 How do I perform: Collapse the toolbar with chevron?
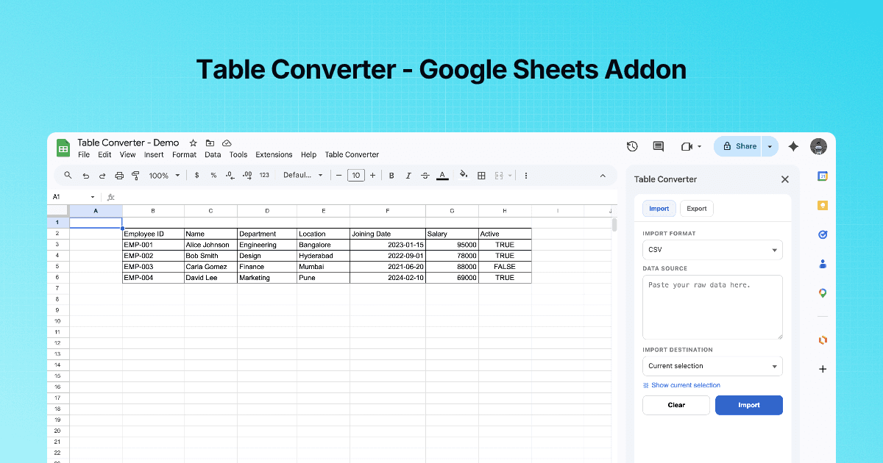pyautogui.click(x=603, y=176)
